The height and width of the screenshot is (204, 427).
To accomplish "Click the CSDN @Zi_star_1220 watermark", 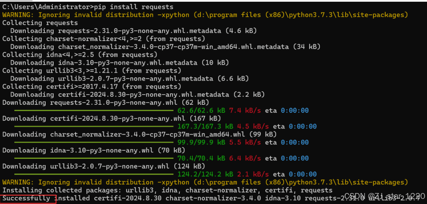I will point(384,196).
